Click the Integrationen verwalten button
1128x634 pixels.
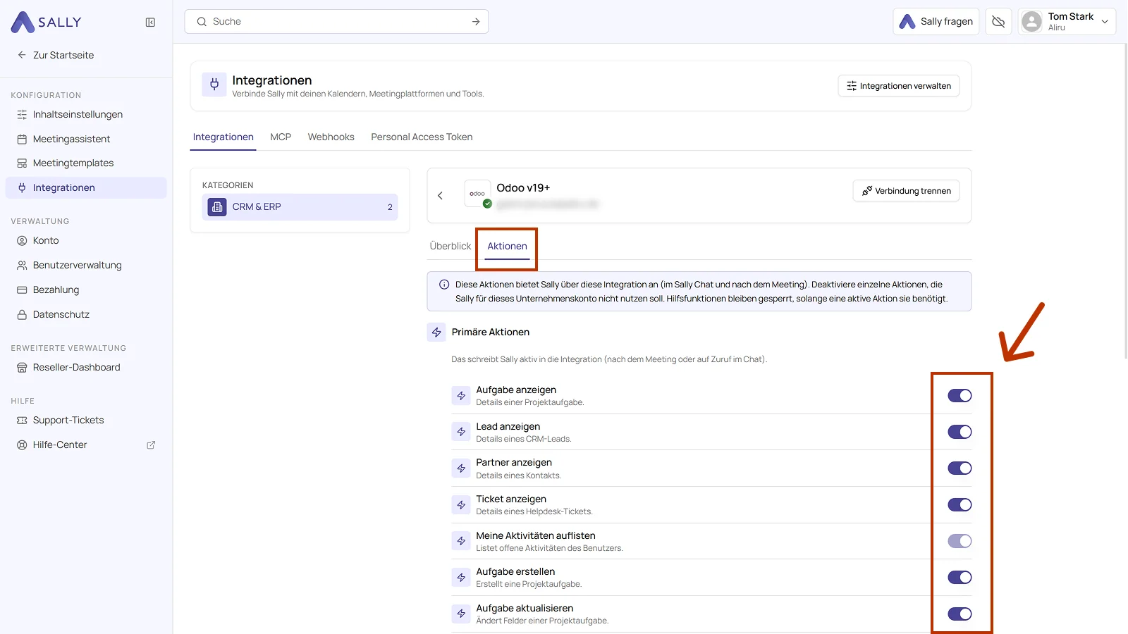tap(899, 86)
